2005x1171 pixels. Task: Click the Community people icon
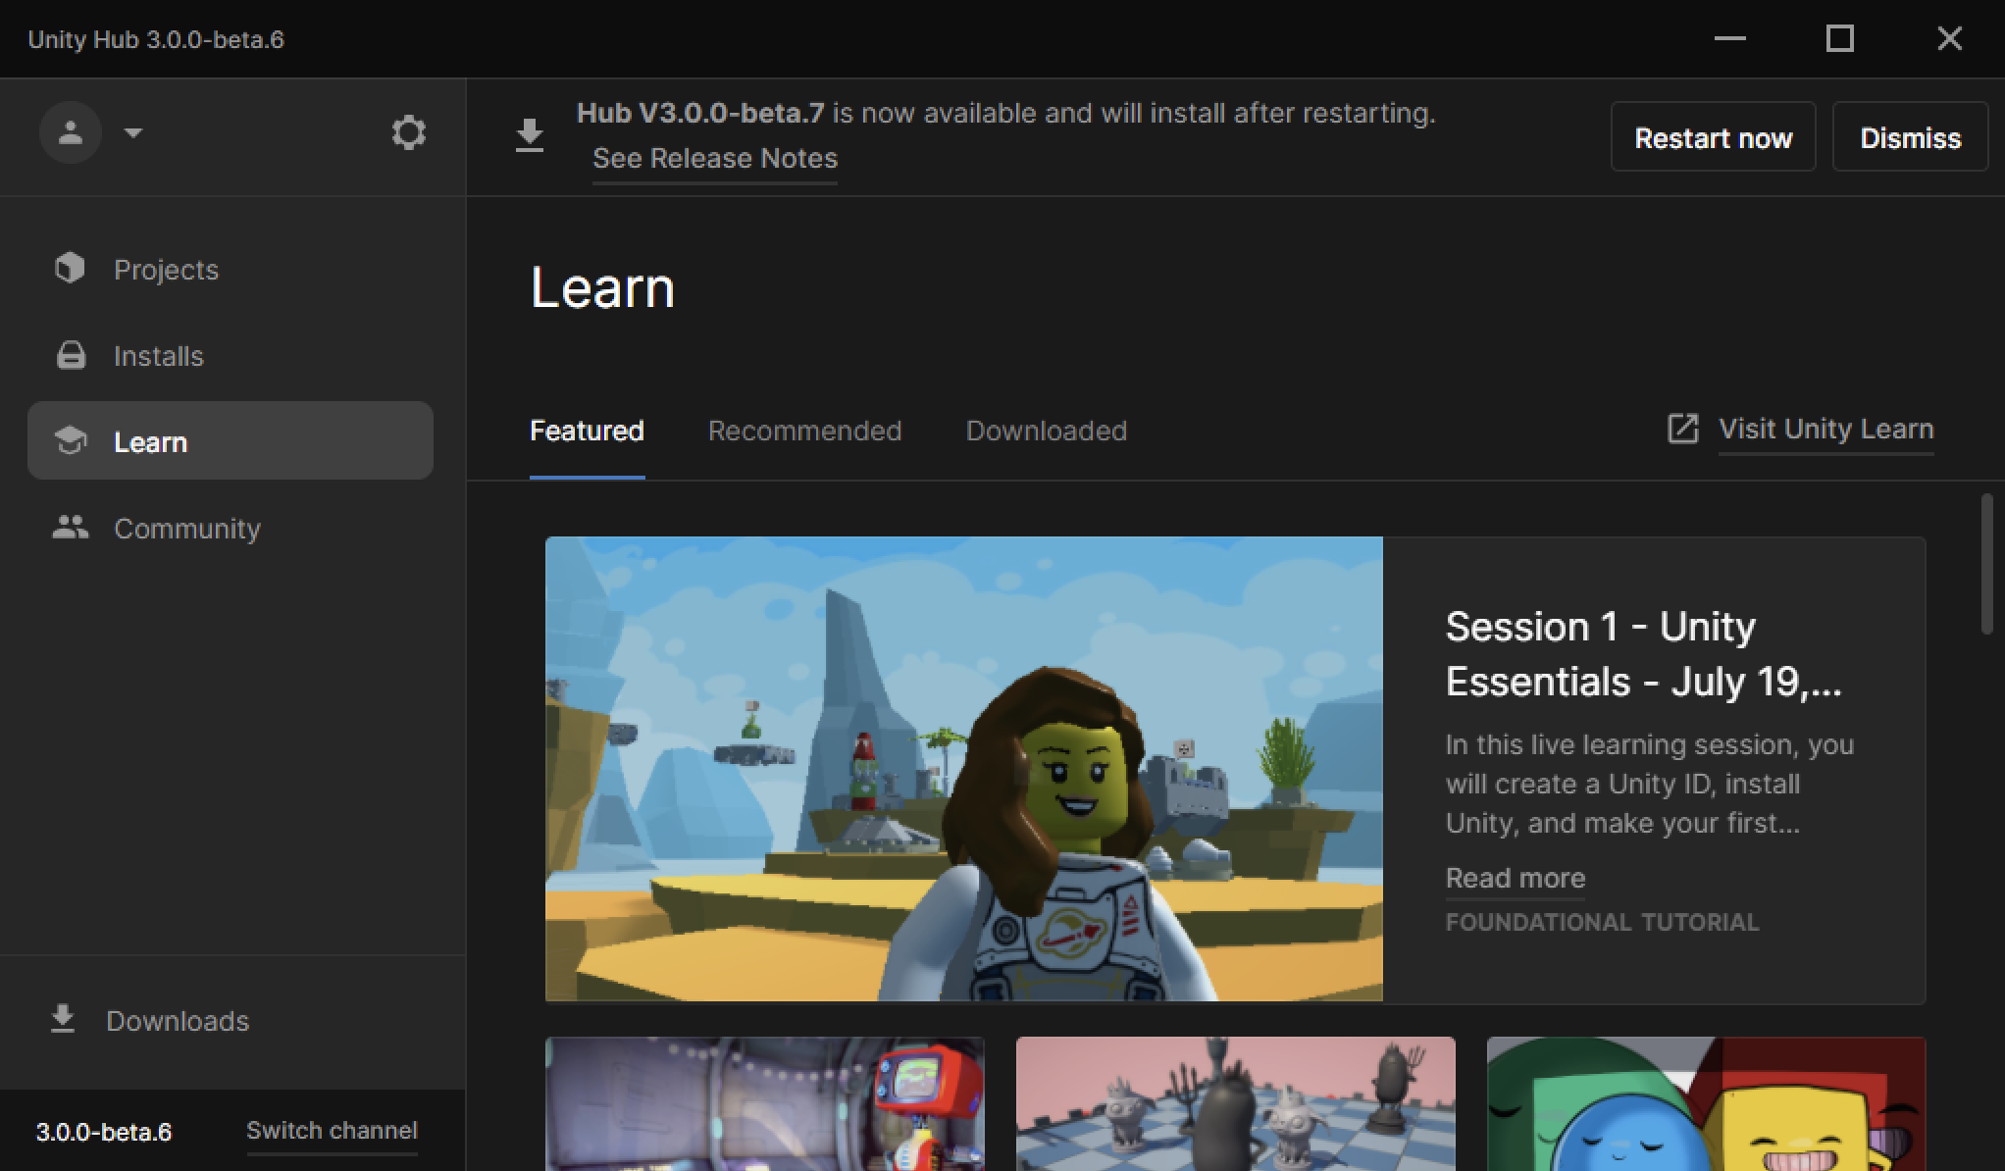(x=70, y=528)
